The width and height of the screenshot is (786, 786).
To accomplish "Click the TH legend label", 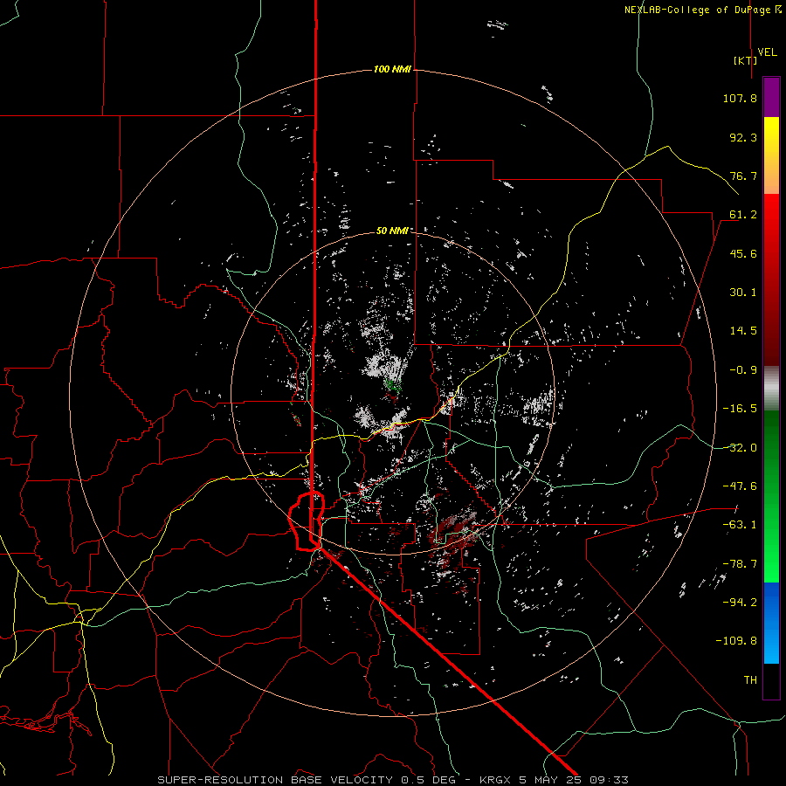I will 750,679.
